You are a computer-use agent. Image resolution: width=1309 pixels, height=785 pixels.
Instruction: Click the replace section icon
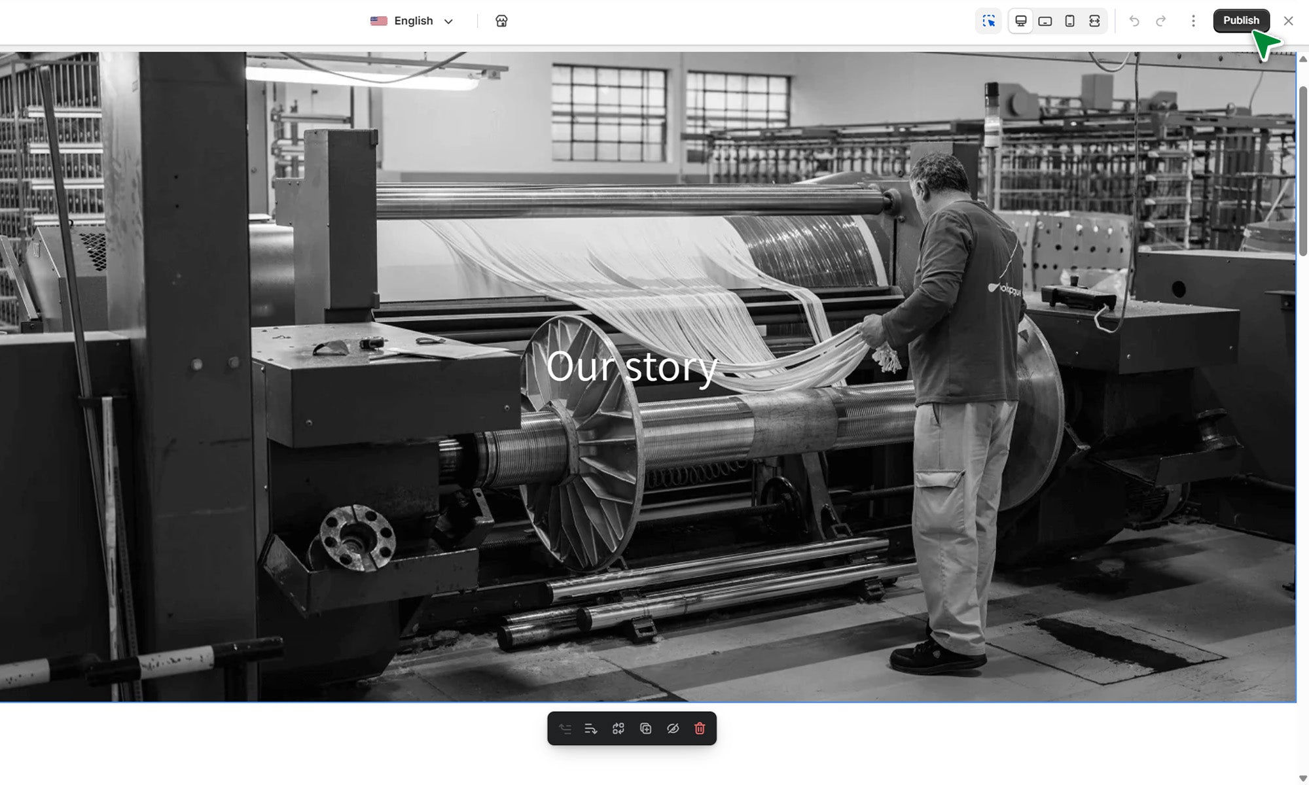point(619,728)
